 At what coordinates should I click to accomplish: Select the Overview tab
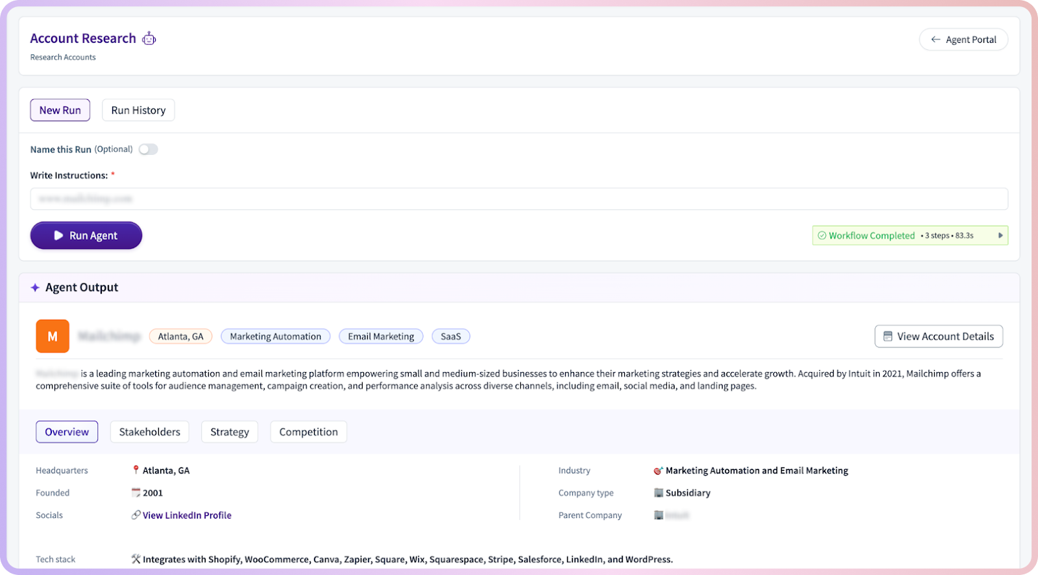point(67,432)
